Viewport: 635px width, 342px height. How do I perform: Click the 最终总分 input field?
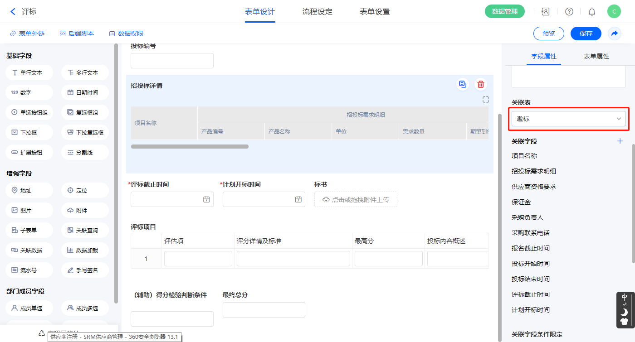click(264, 310)
